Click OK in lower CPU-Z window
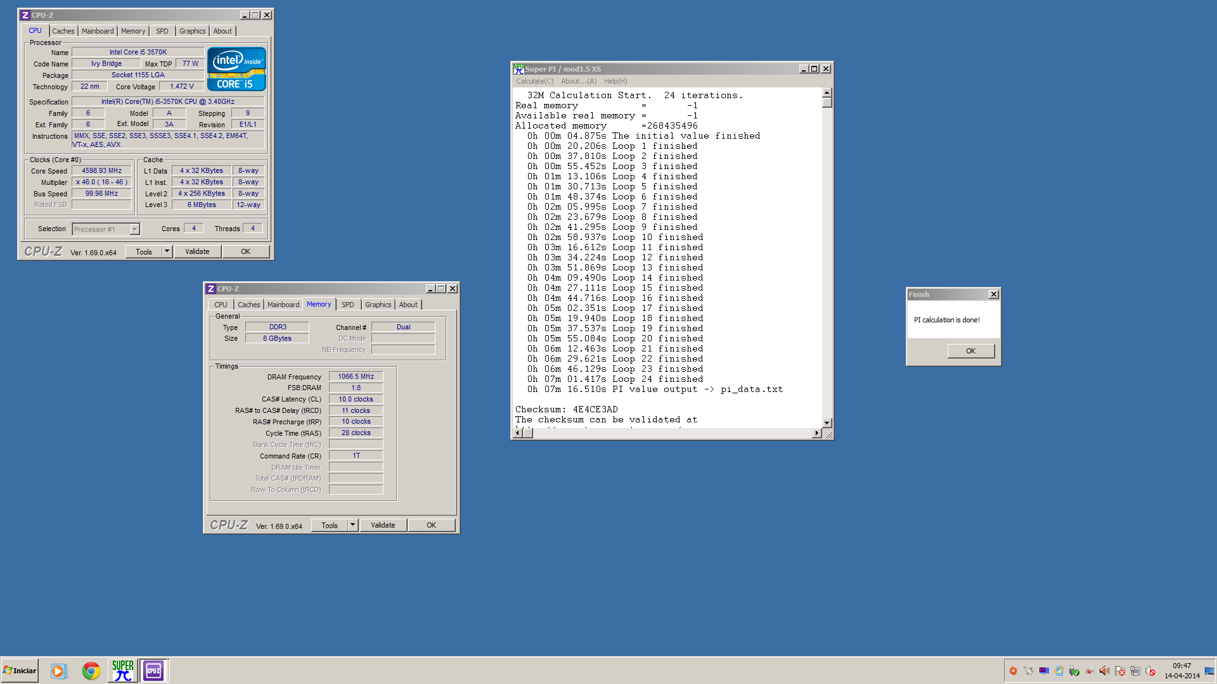The image size is (1217, 684). [432, 525]
